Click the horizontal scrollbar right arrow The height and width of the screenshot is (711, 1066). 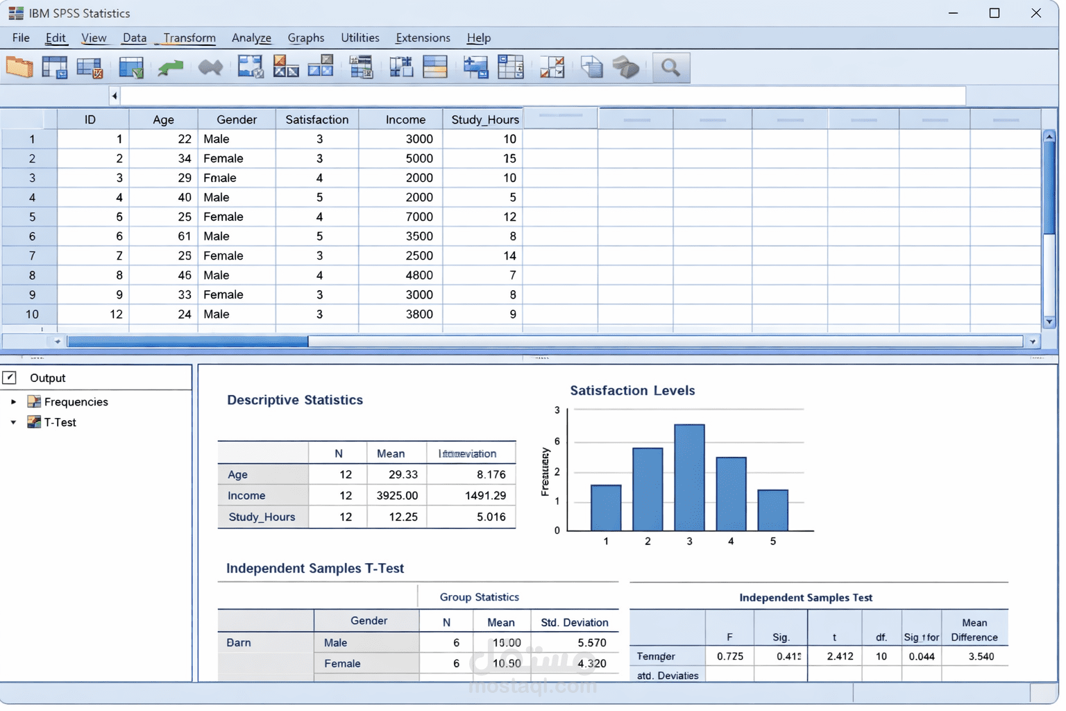1033,341
